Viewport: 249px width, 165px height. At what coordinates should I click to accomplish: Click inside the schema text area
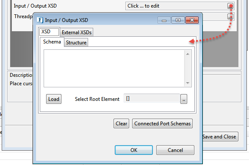(114, 68)
